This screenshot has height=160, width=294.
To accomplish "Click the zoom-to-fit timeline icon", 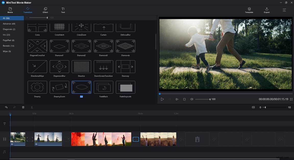I will tap(253, 107).
